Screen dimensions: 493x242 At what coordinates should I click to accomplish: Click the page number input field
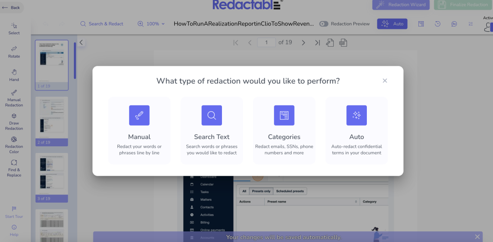click(x=266, y=42)
